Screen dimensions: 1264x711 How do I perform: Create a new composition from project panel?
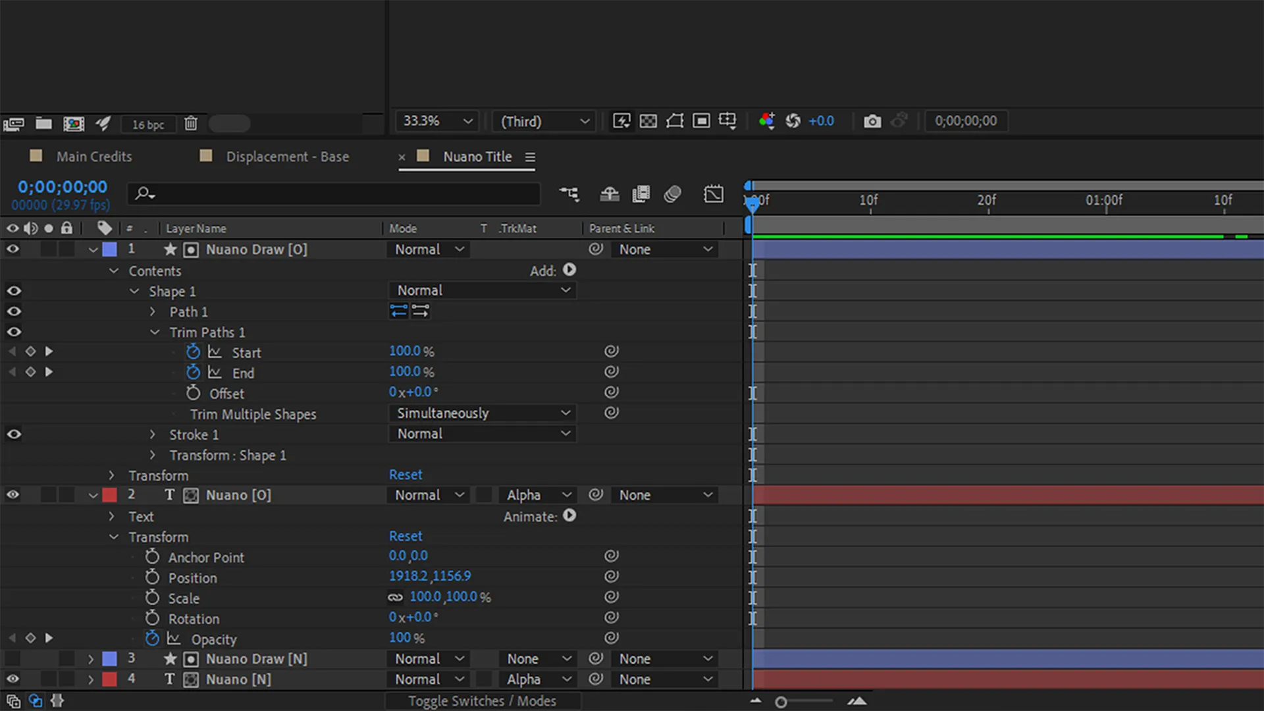74,124
